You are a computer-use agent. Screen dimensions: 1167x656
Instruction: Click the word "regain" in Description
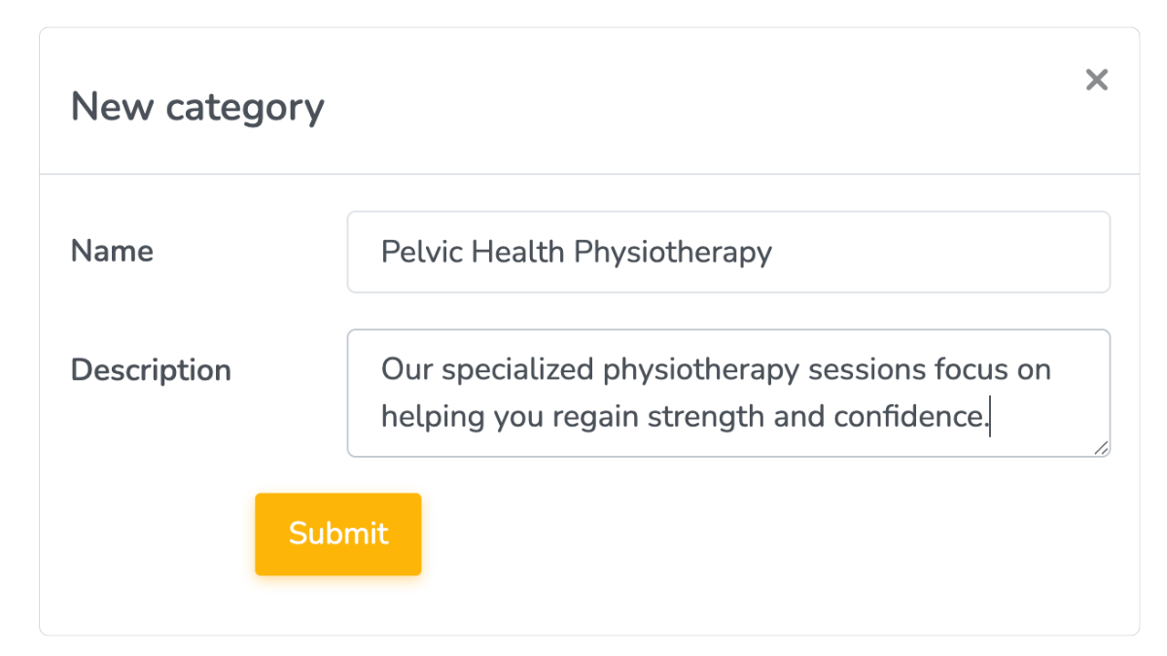[x=594, y=417]
